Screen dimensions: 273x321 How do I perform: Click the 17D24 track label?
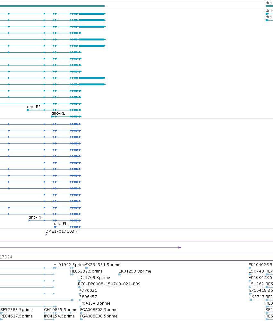6,257
